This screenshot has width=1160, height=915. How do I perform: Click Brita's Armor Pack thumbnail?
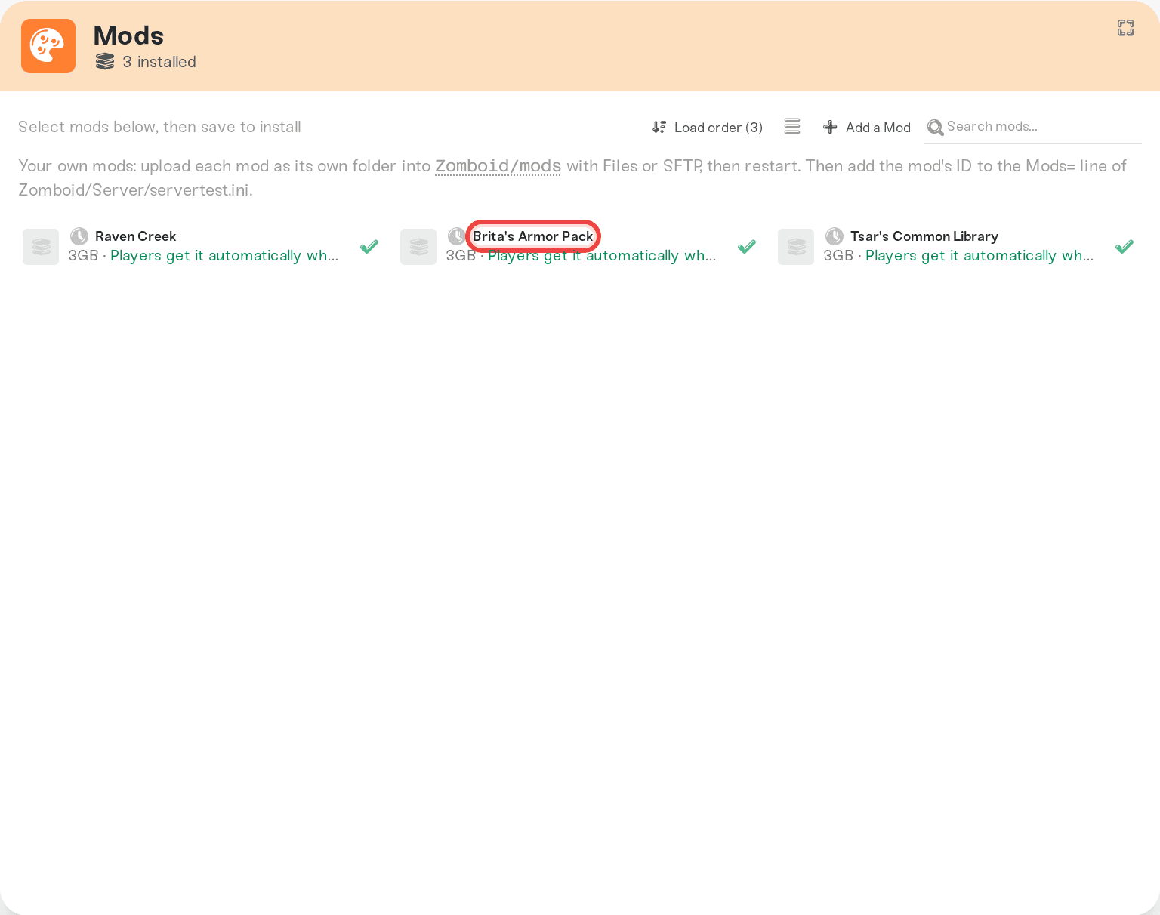(418, 247)
